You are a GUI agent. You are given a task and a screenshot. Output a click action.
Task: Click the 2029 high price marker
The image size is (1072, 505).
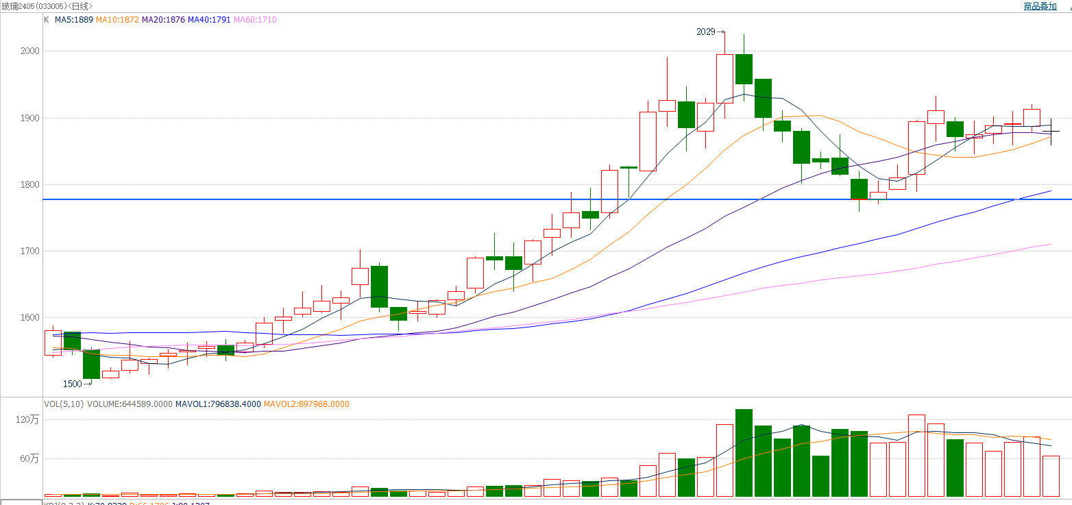[705, 32]
